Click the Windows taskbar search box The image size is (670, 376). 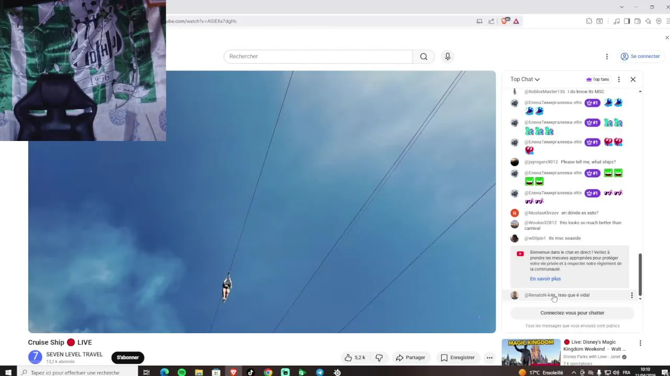[x=77, y=372]
